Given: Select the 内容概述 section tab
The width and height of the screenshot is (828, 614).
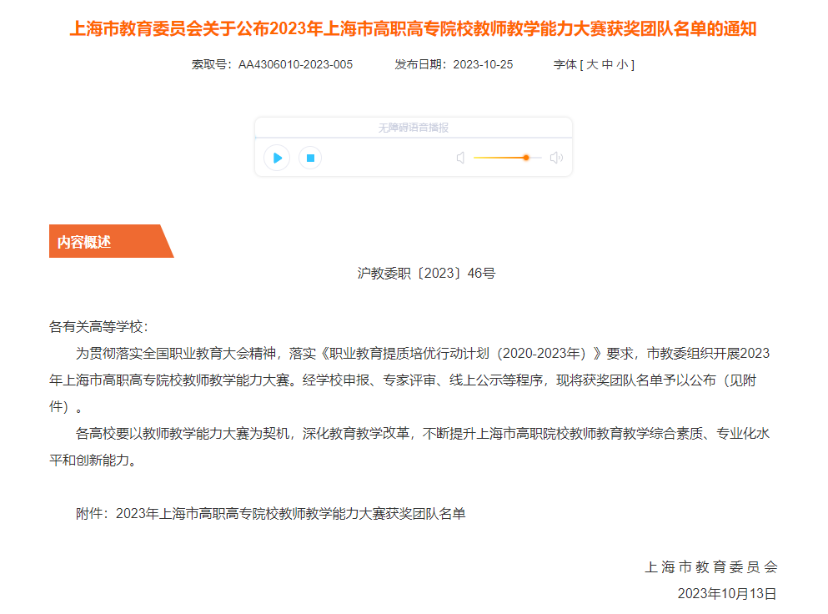Looking at the screenshot, I should point(112,241).
